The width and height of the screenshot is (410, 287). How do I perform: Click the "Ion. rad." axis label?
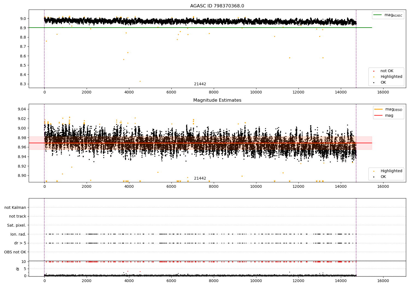click(18, 234)
